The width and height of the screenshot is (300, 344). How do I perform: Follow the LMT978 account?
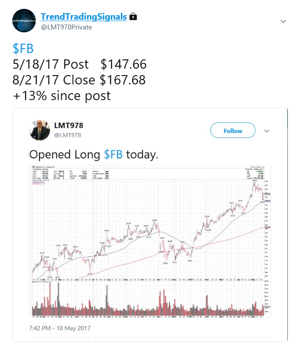pos(233,131)
